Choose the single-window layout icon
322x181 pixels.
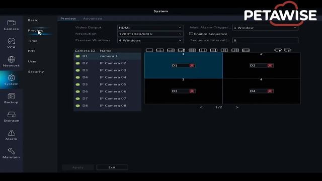click(x=149, y=50)
